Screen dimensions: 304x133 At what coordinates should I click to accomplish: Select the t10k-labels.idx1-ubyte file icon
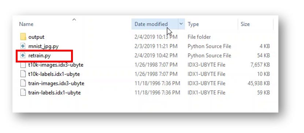tap(23, 74)
